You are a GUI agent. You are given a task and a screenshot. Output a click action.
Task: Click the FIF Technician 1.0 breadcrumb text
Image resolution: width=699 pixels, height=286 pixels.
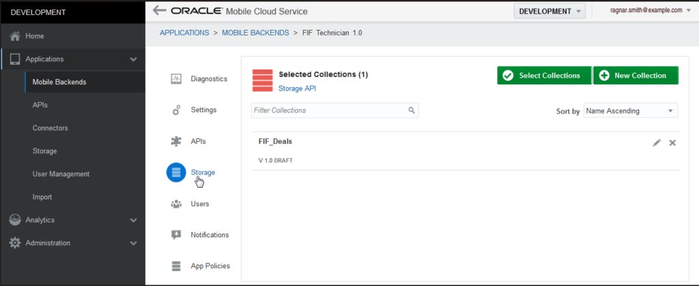[332, 33]
